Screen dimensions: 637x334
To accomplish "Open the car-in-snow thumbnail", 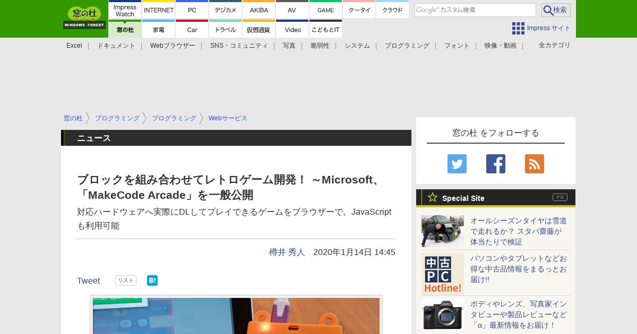I will click(x=443, y=231).
